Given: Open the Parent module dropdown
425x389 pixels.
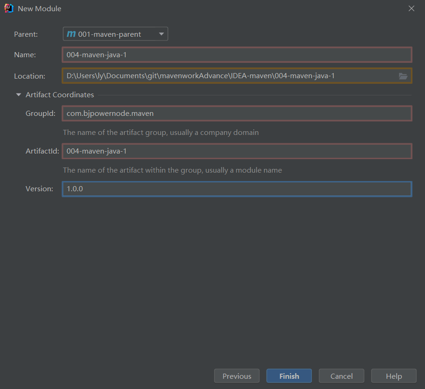Looking at the screenshot, I should pos(115,34).
